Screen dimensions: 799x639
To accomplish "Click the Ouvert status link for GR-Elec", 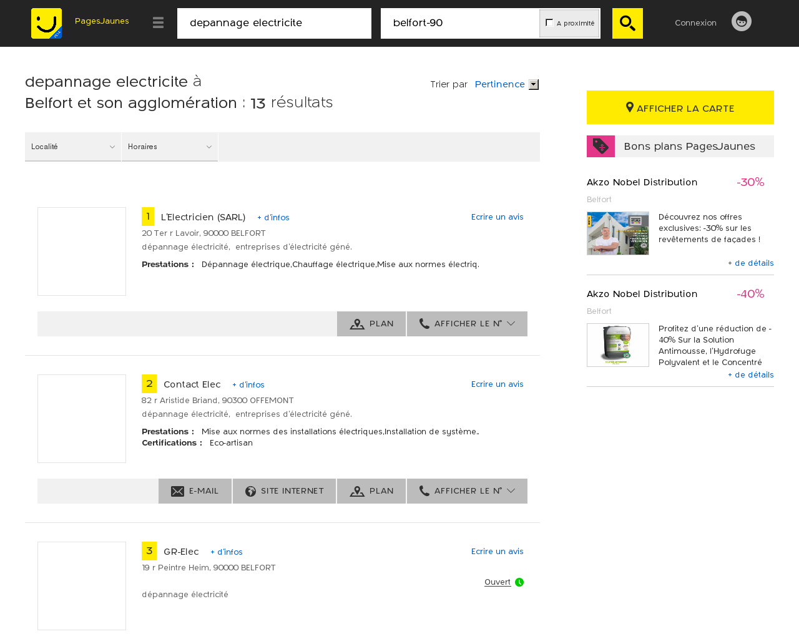I will click(x=498, y=582).
